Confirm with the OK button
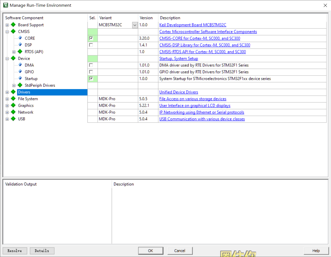 pos(150,251)
